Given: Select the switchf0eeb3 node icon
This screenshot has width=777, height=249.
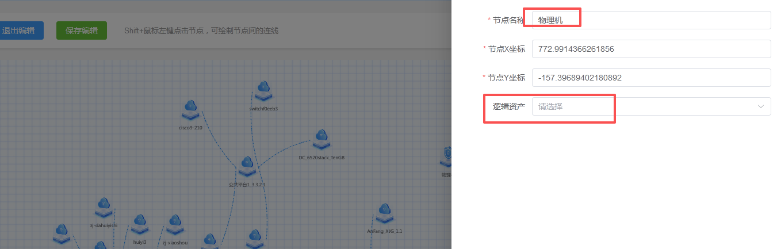Looking at the screenshot, I should 263,91.
